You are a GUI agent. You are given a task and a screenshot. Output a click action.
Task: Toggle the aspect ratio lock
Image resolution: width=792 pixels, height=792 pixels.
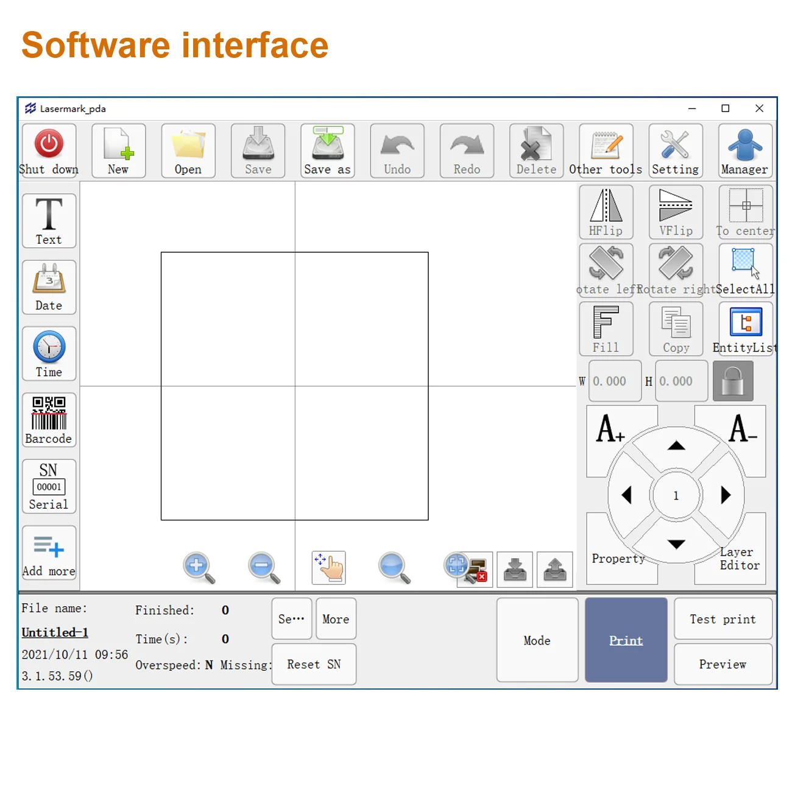tap(733, 381)
